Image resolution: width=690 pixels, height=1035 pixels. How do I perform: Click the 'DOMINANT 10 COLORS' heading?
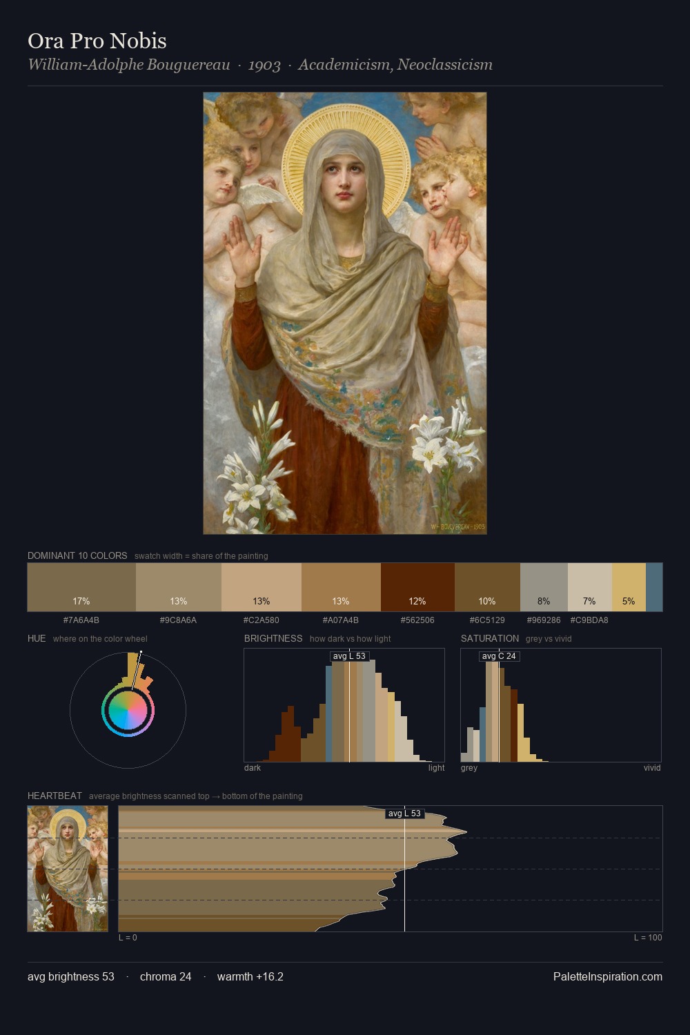(x=77, y=555)
